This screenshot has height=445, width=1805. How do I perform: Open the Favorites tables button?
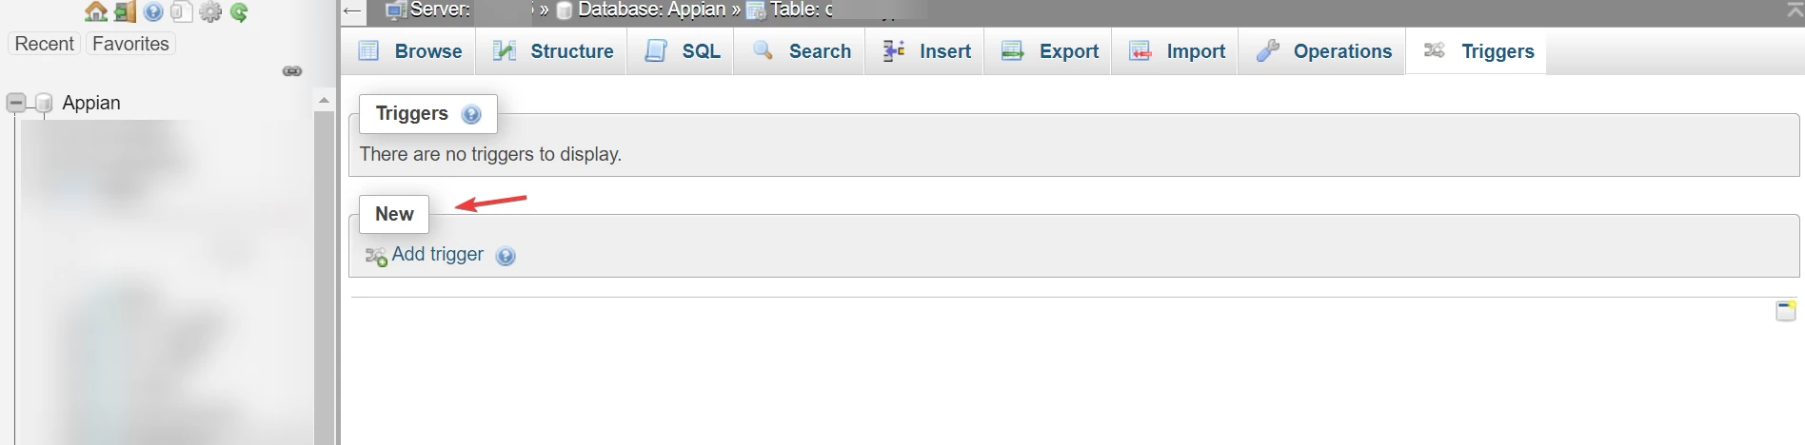[x=130, y=44]
